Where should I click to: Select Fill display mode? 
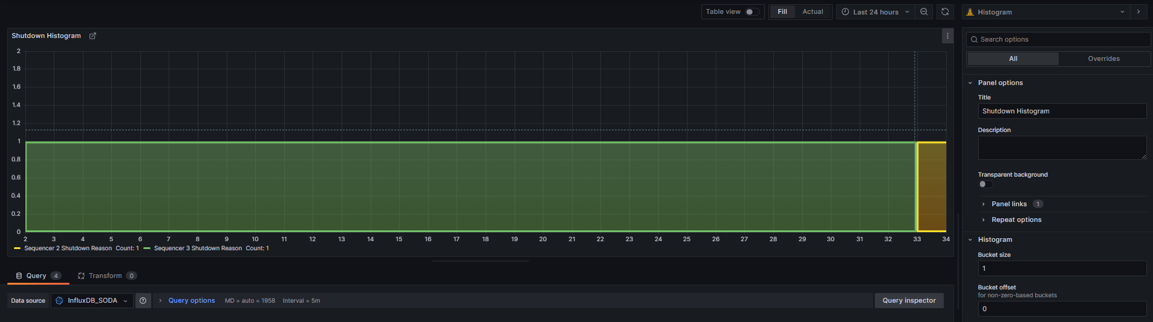coord(782,12)
